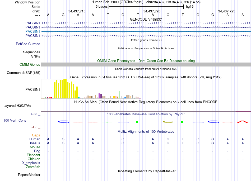251x181 pixels.
Task: Select the Dog alignment row label
Action: 37,151
